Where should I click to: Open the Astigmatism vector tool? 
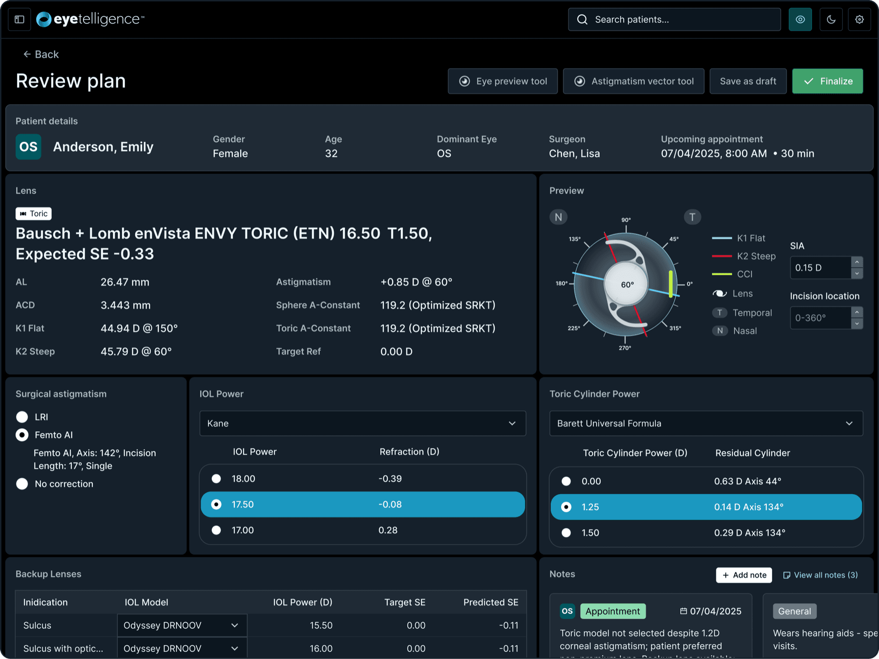(633, 81)
